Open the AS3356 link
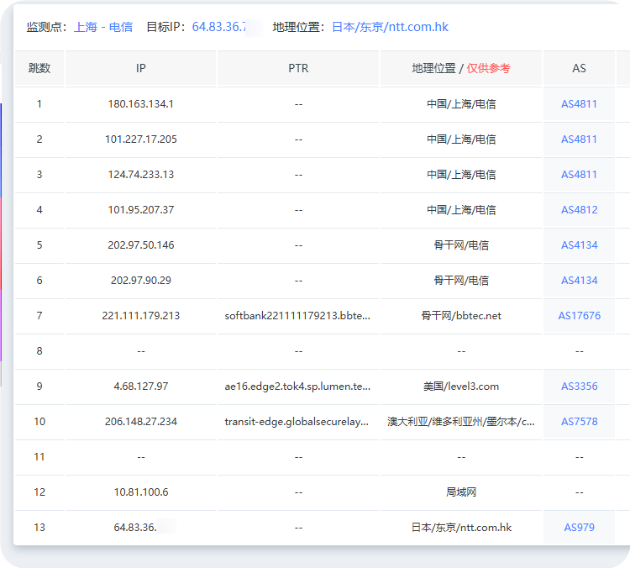 pos(579,387)
